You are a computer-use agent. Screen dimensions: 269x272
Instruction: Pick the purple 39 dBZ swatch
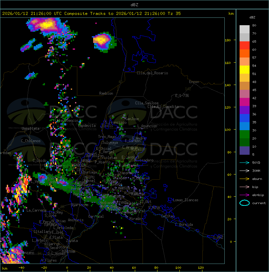(244, 110)
